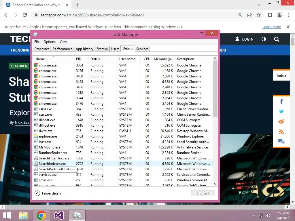
Task: Close the Shader Compilation browser tab
Action: (67, 5)
